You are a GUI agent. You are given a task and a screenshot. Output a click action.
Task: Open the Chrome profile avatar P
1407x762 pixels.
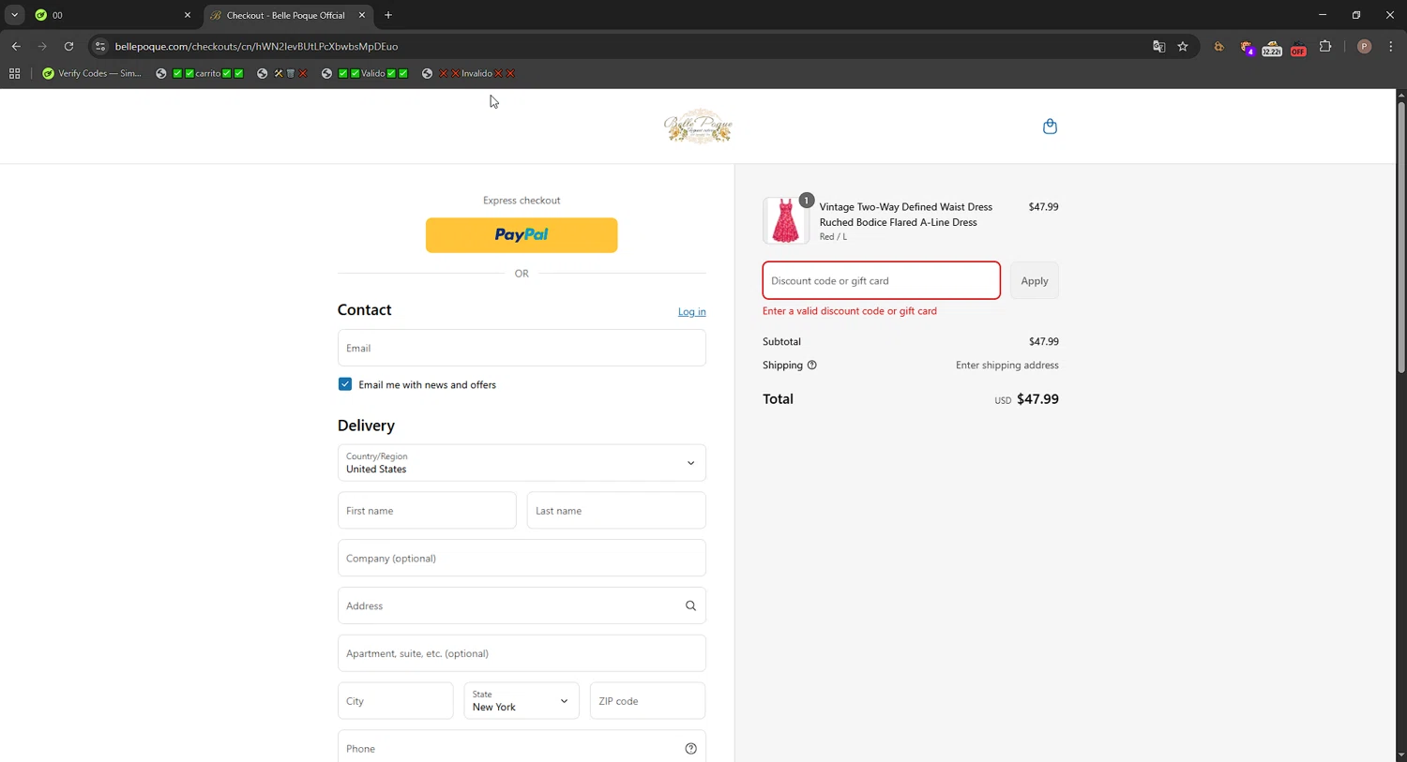coord(1364,46)
